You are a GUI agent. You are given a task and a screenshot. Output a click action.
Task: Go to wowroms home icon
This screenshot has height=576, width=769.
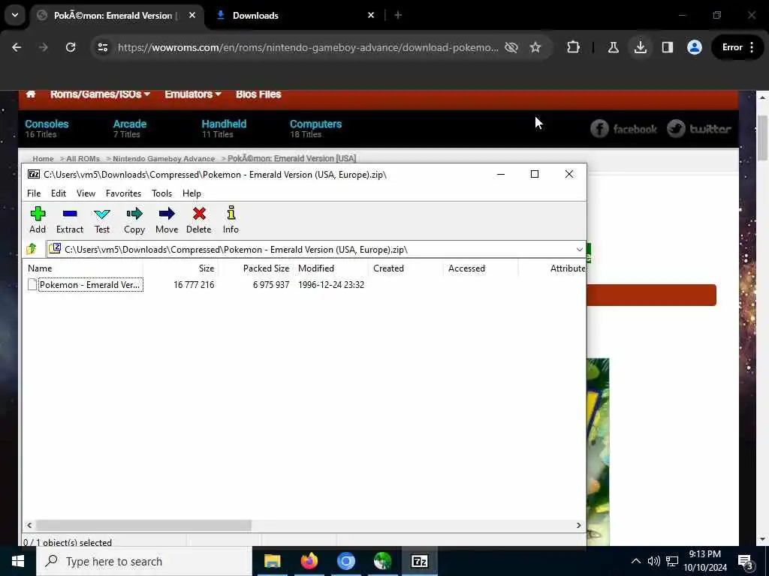[x=30, y=94]
